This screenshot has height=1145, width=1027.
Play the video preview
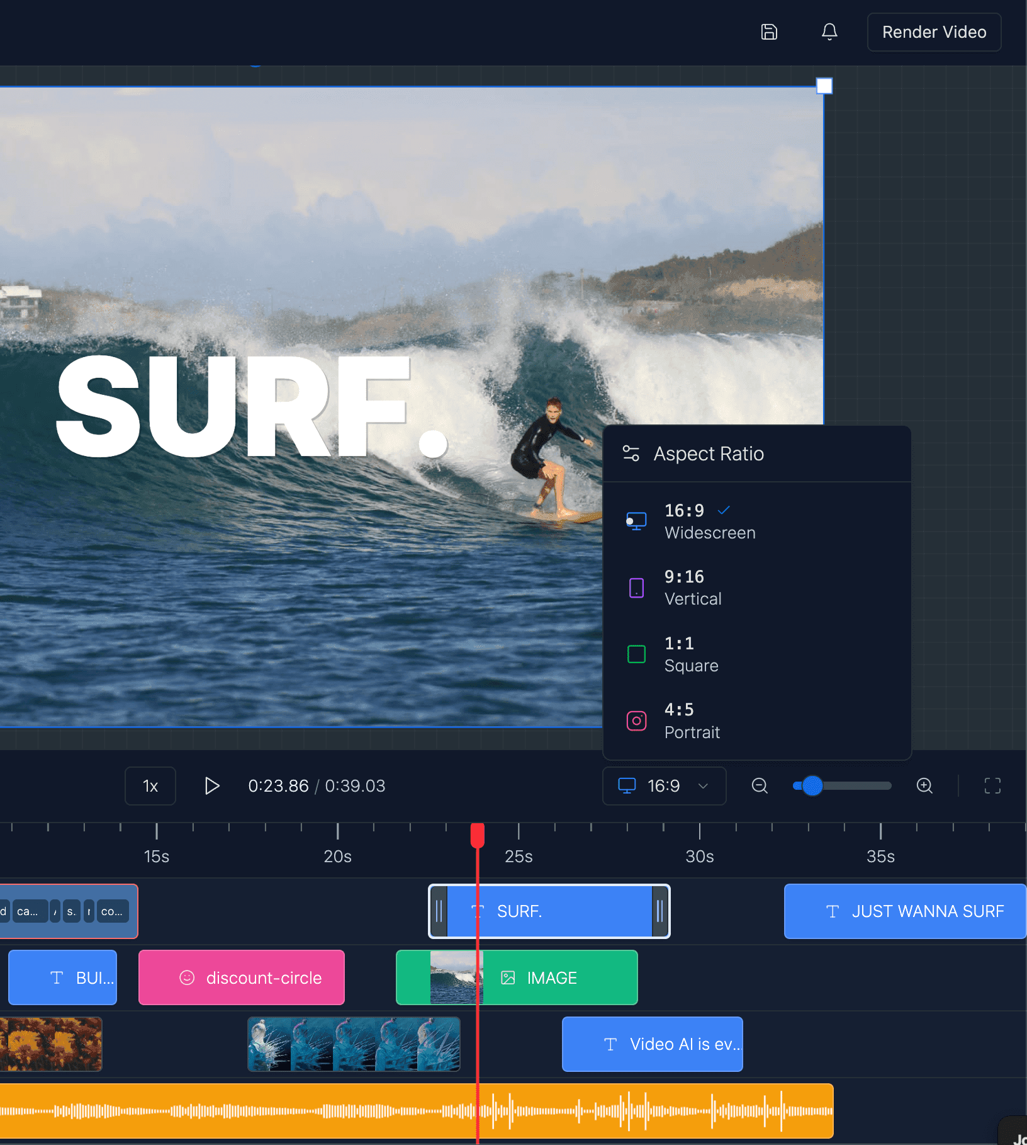(x=211, y=785)
